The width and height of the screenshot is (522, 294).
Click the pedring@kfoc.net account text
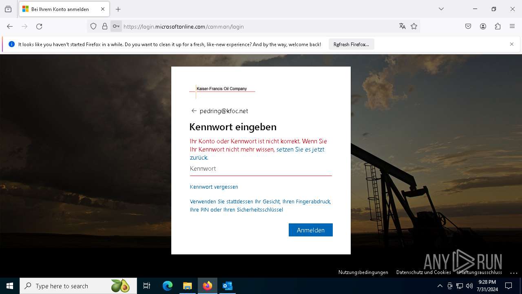tap(224, 111)
